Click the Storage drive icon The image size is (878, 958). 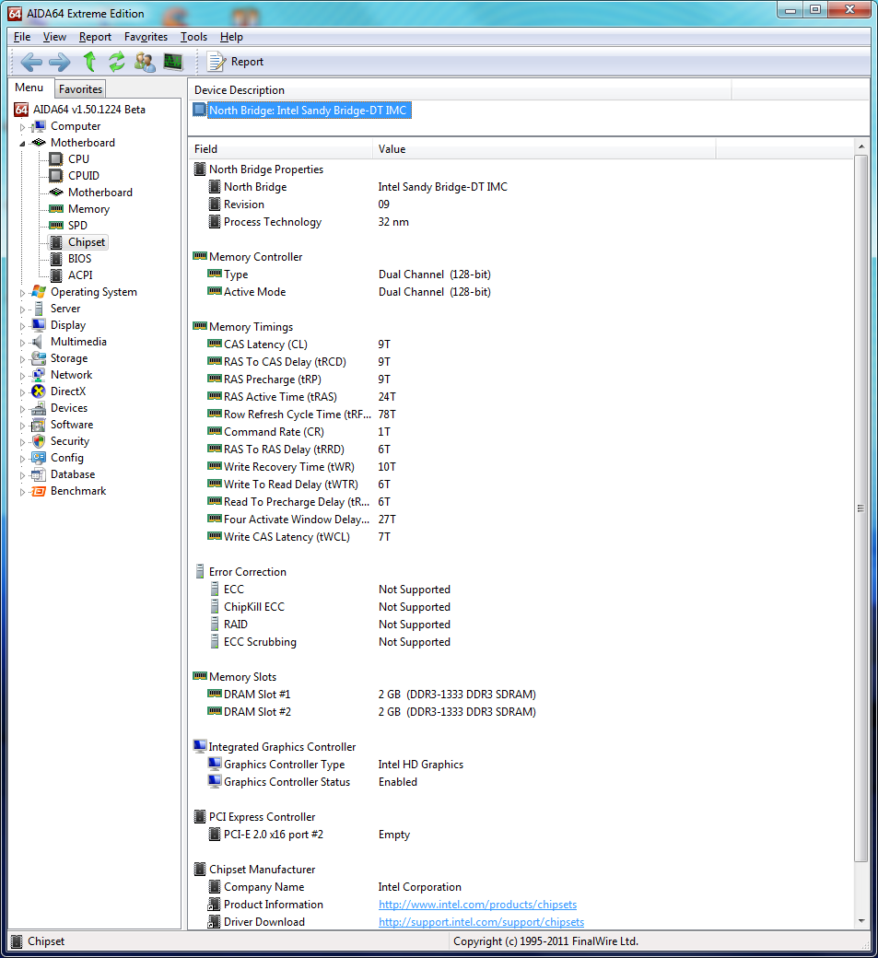pyautogui.click(x=39, y=358)
